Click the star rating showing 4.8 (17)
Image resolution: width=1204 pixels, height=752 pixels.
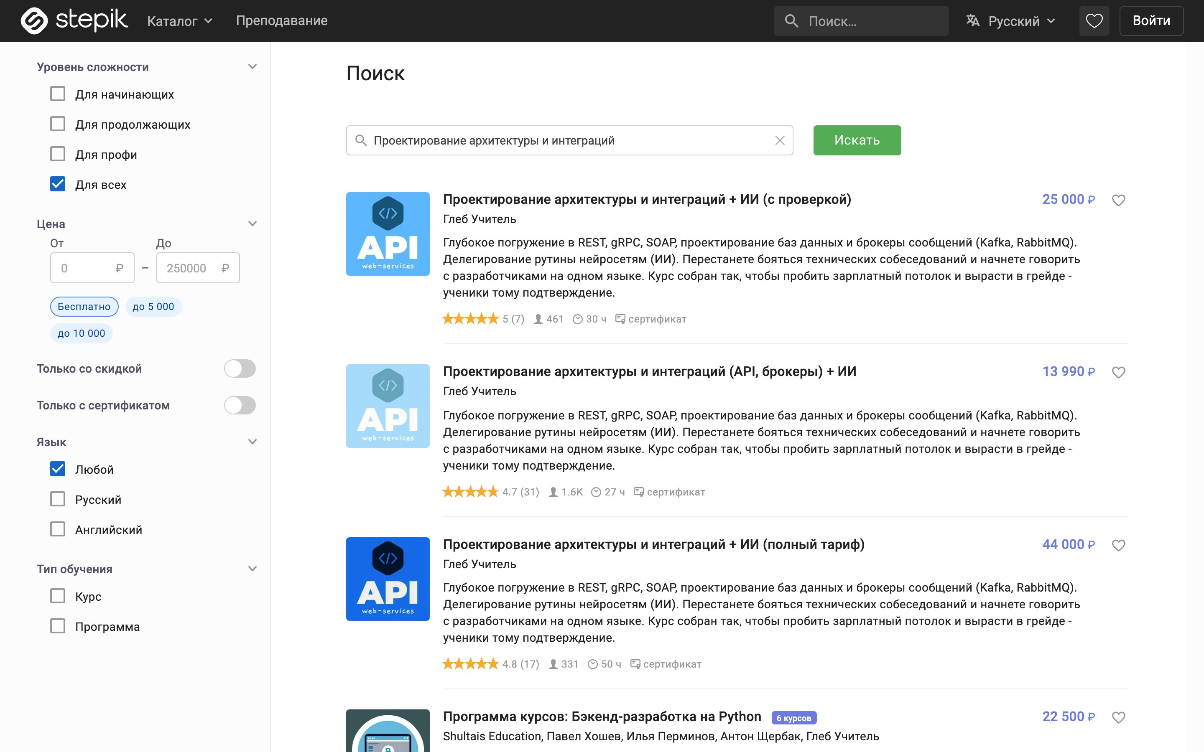pyautogui.click(x=471, y=664)
